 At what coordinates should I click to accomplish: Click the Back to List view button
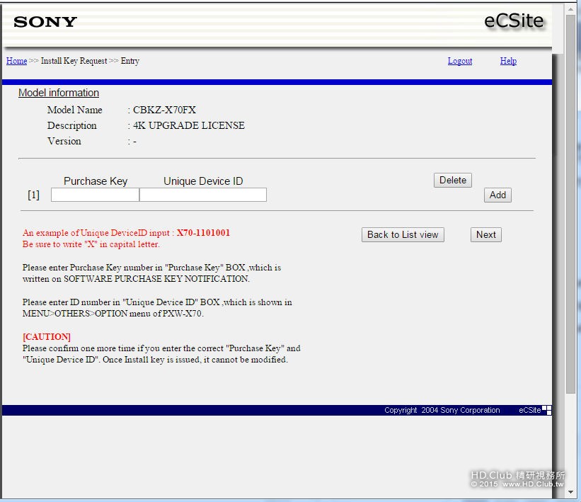pyautogui.click(x=403, y=234)
